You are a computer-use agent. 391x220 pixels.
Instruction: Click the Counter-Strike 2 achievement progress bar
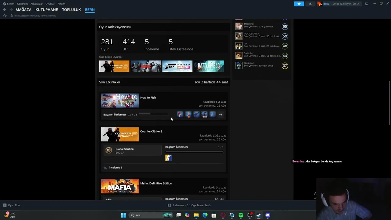coord(194,152)
